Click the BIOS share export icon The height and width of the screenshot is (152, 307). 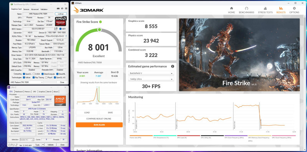click(56, 29)
